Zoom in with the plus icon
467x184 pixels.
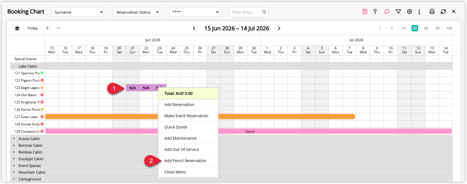[x=47, y=28]
